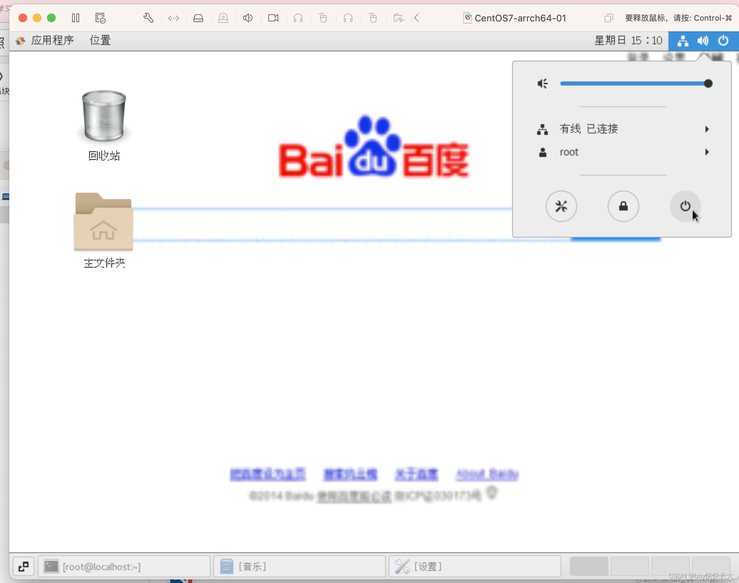
Task: Click the About Baidu link
Action: coord(487,474)
